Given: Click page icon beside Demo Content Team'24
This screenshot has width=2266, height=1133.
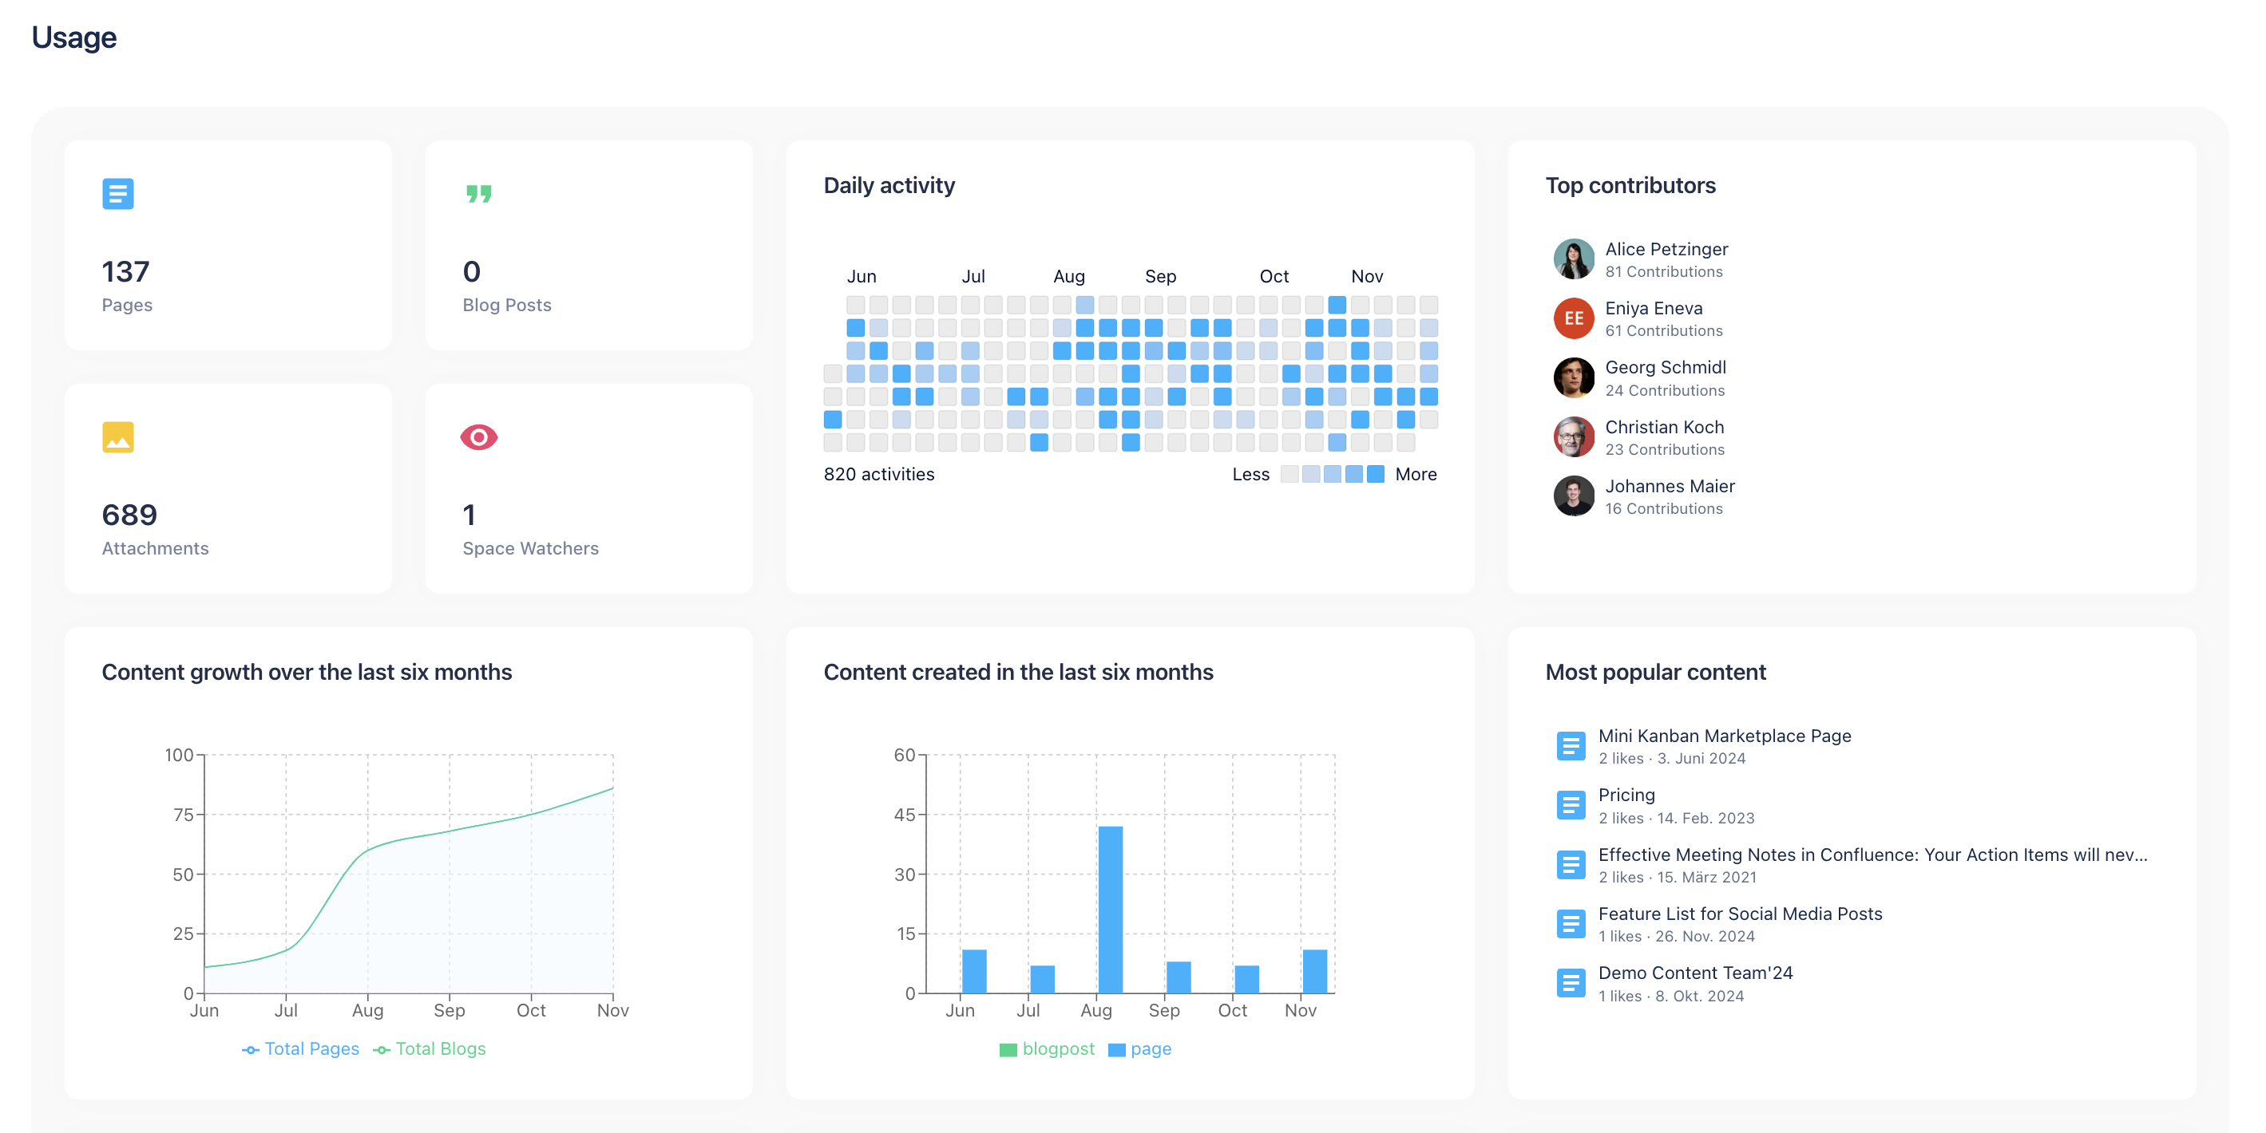Looking at the screenshot, I should 1571,983.
